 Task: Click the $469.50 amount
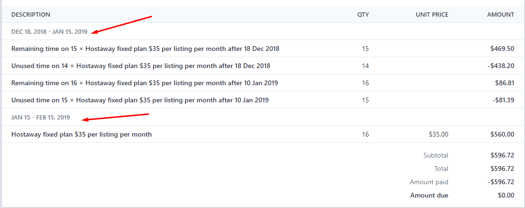point(502,49)
